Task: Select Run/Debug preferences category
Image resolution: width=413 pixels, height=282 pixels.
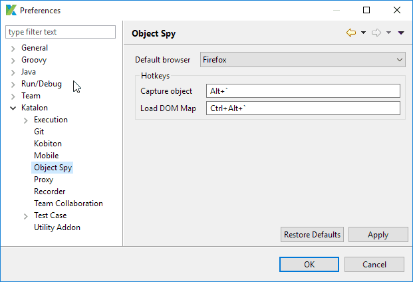Action: (x=41, y=84)
